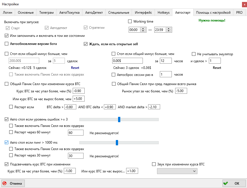Increase the 23:59 end time with up arrow

[x=168, y=28]
